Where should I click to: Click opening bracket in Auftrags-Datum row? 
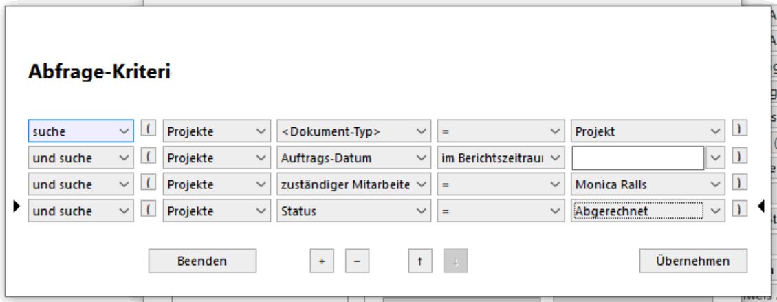tap(148, 156)
